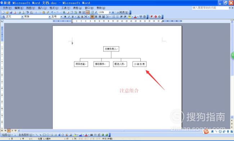Toggle underline formatting
The height and width of the screenshot is (141, 234).
tap(73, 17)
